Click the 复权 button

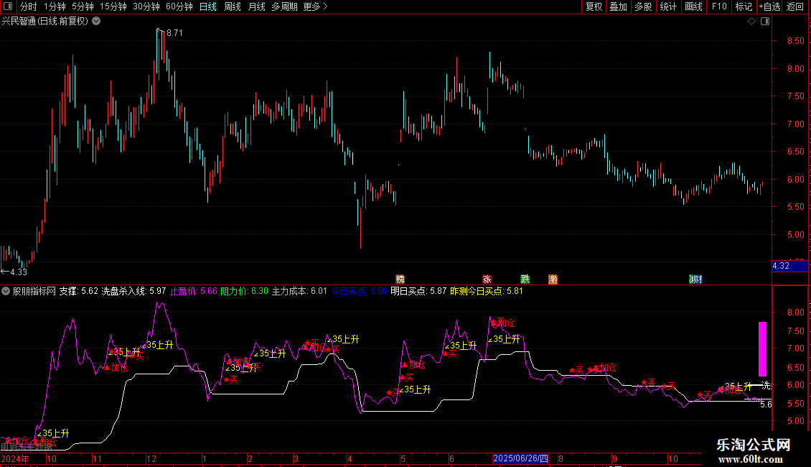click(594, 6)
